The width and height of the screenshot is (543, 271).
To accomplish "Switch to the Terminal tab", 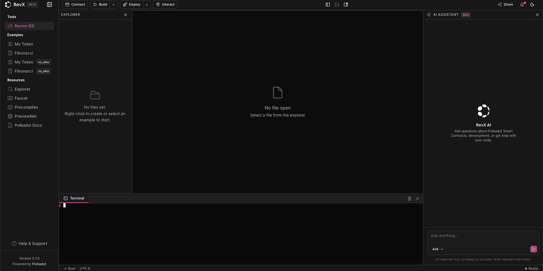I will [x=74, y=198].
